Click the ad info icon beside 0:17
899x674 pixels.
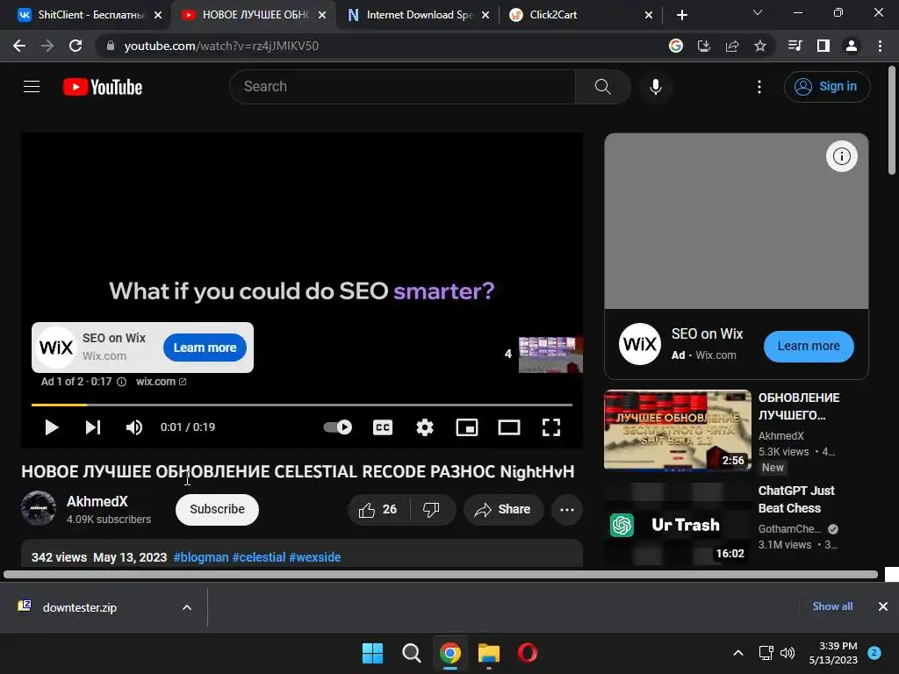click(x=121, y=382)
